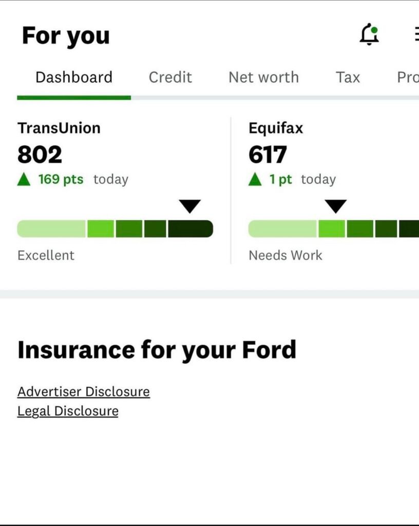The width and height of the screenshot is (419, 526).
Task: Click the 169 pts change text
Action: pyautogui.click(x=61, y=179)
